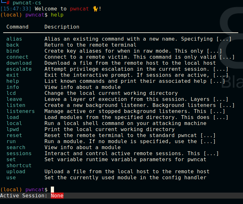Screen dimensions: 243x204
Task: Click the 'Command' column header
Action: click(17, 27)
